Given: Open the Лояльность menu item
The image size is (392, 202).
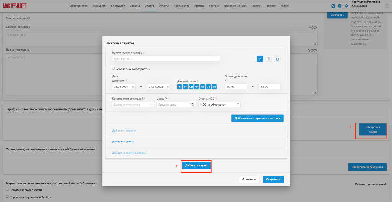Looking at the screenshot, I should (x=181, y=6).
